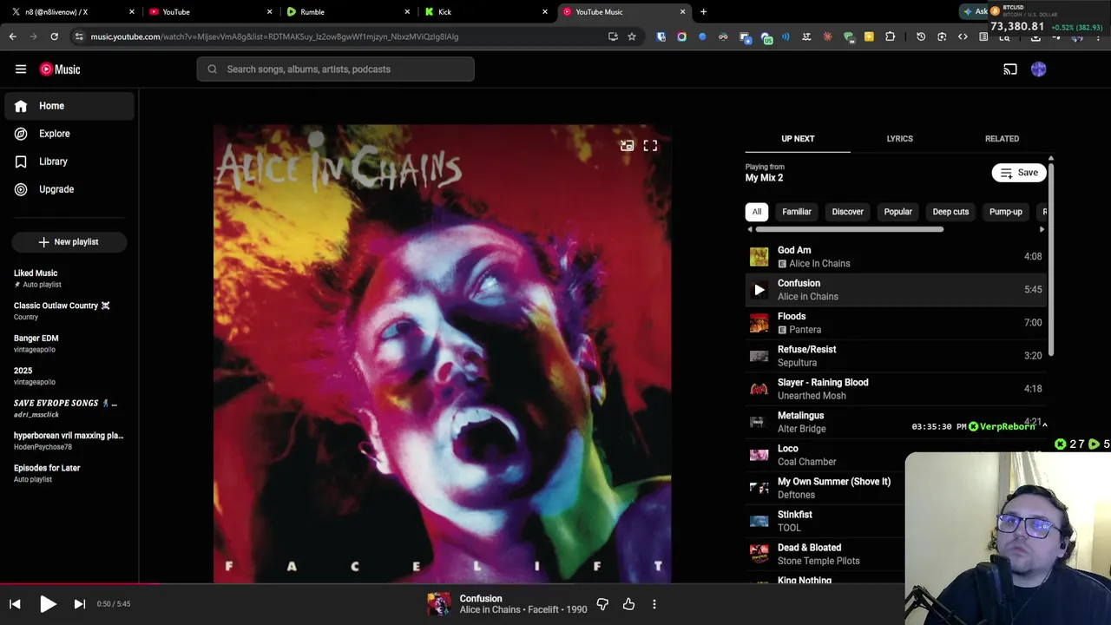Select the Discover filter chip
This screenshot has height=625, width=1111.
[848, 212]
